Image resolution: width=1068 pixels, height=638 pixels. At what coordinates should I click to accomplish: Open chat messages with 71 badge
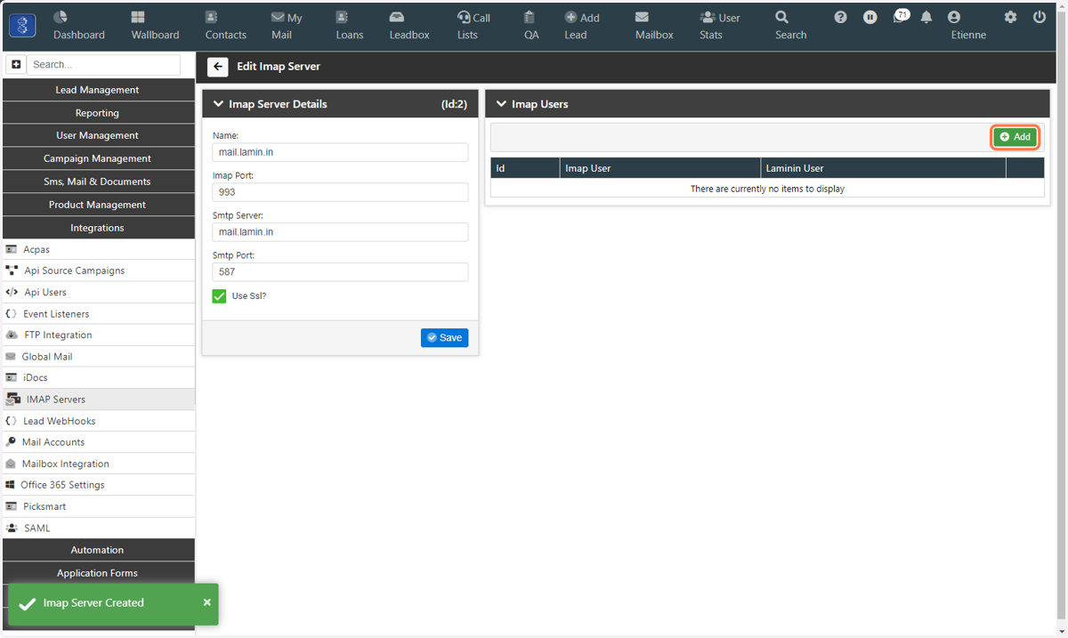pos(900,16)
